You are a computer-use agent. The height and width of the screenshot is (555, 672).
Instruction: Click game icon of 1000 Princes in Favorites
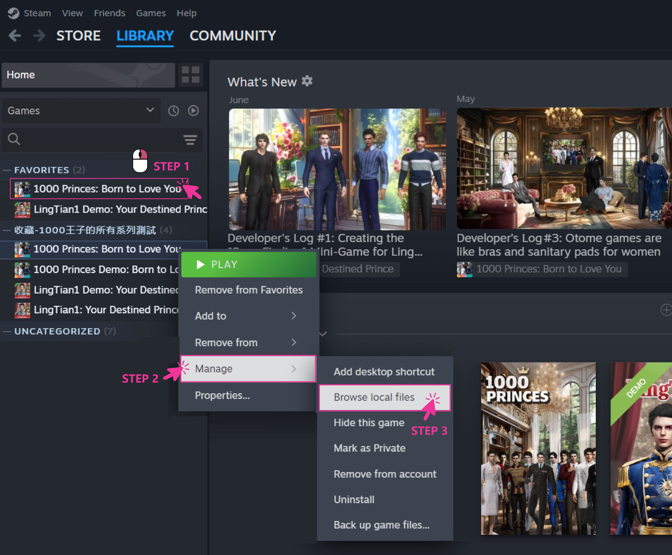point(22,189)
